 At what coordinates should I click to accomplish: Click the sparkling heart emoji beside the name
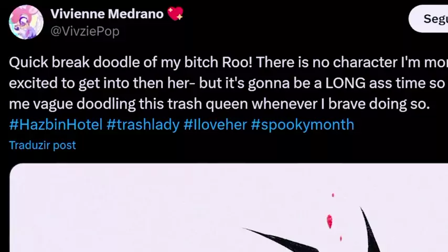pos(175,14)
